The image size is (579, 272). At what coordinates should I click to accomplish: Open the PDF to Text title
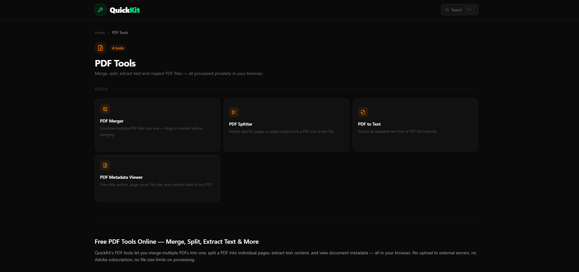point(369,124)
